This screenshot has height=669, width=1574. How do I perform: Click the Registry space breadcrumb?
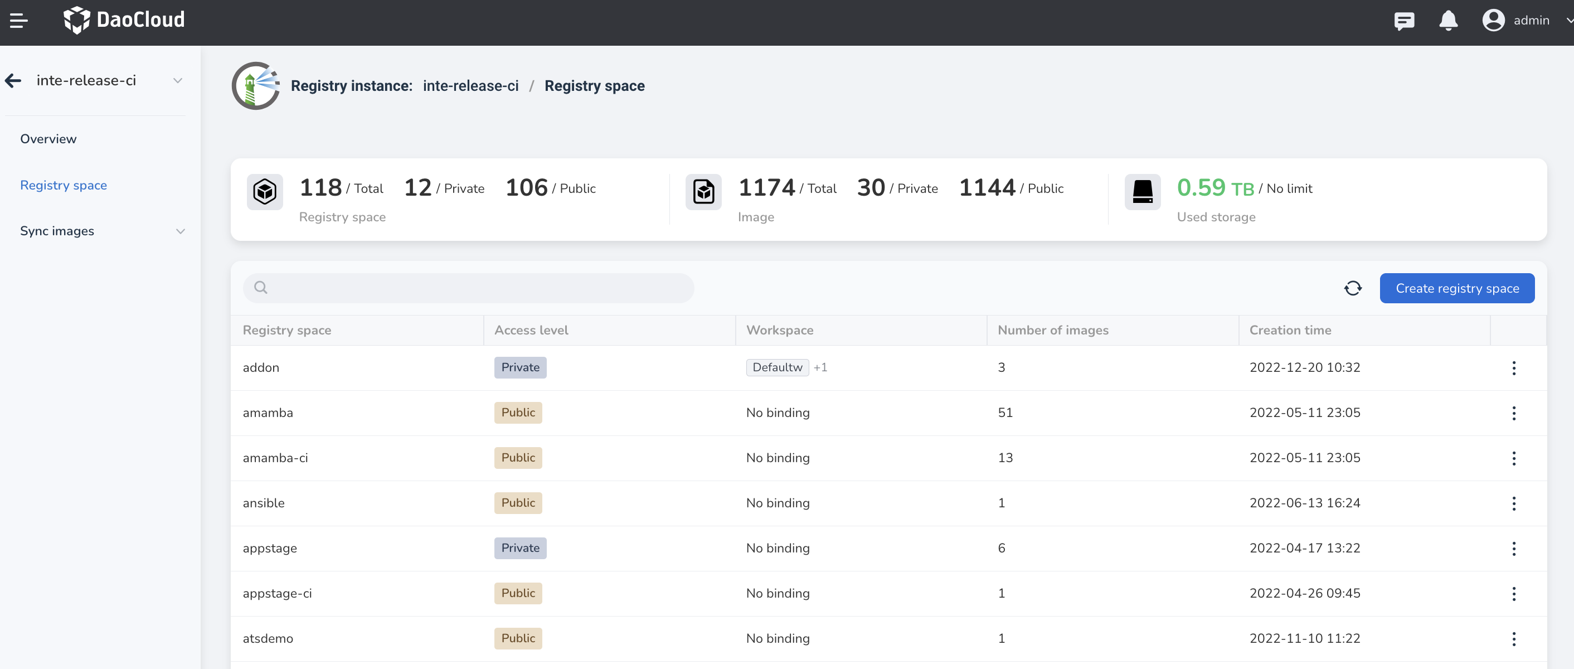coord(595,85)
